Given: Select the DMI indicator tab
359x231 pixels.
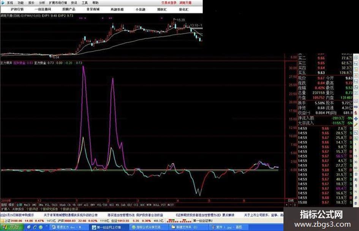Looking at the screenshot, I should coord(34,205).
